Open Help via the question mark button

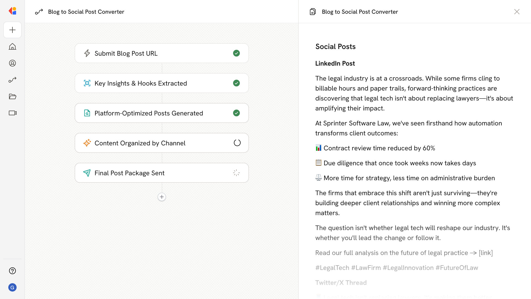(12, 271)
